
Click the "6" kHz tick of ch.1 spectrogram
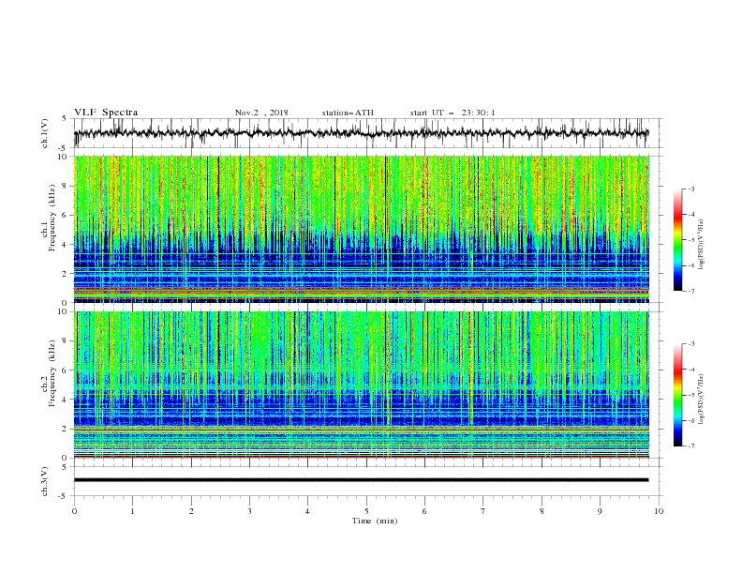coord(66,215)
